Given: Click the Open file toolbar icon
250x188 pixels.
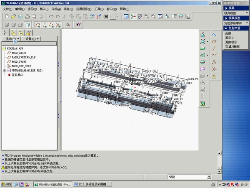Looking at the screenshot, I should click(x=13, y=16).
